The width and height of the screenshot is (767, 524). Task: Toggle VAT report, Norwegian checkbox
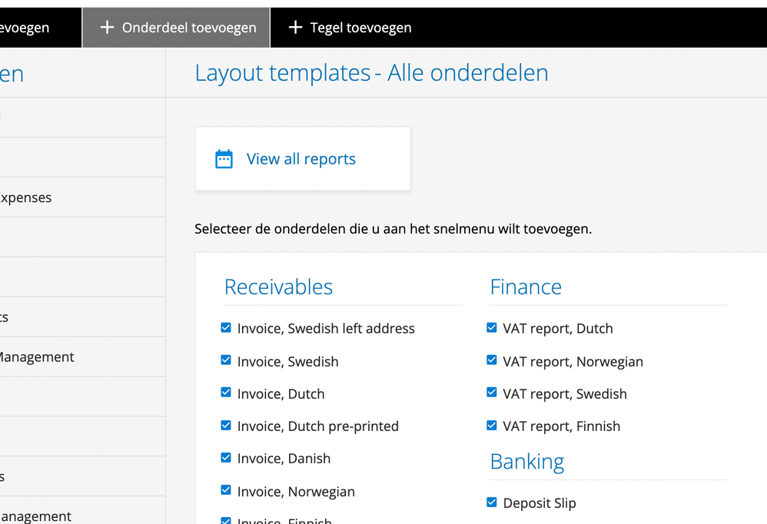tap(492, 360)
